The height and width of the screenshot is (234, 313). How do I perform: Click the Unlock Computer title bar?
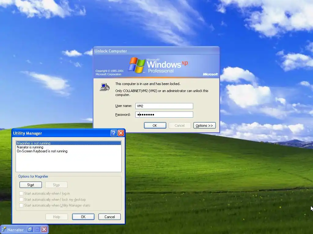tap(156, 51)
